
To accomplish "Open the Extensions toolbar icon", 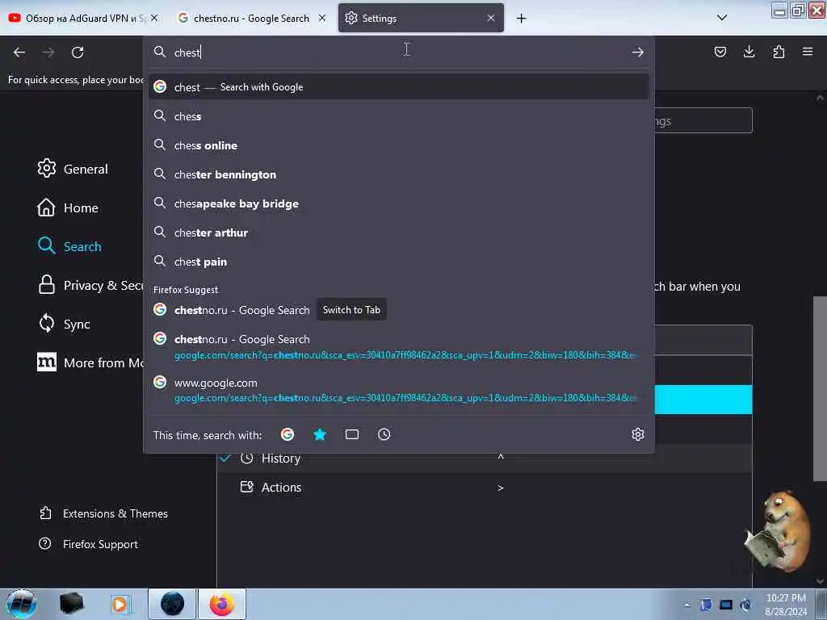I will click(x=779, y=52).
